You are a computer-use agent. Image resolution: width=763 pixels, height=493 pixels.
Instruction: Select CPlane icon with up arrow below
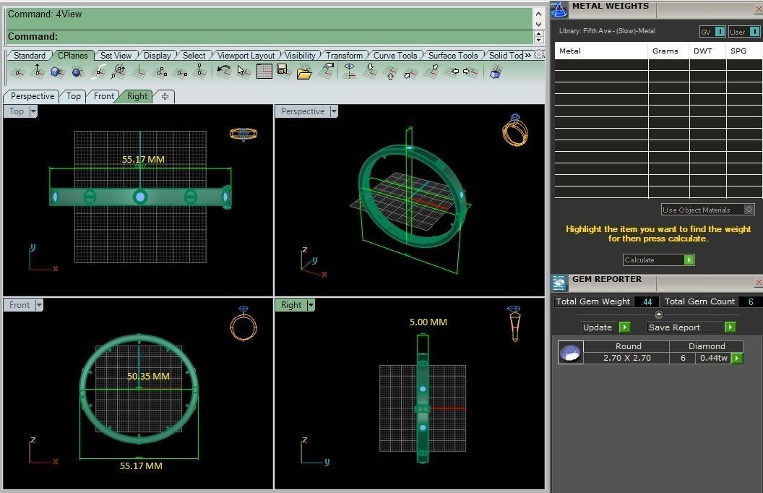[389, 72]
